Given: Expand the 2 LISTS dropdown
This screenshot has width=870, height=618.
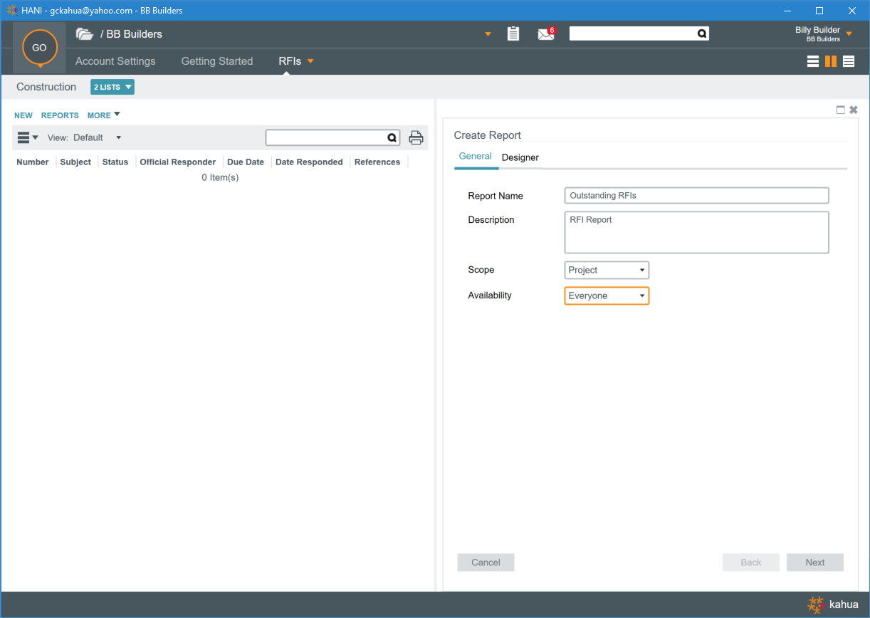Looking at the screenshot, I should pyautogui.click(x=112, y=88).
